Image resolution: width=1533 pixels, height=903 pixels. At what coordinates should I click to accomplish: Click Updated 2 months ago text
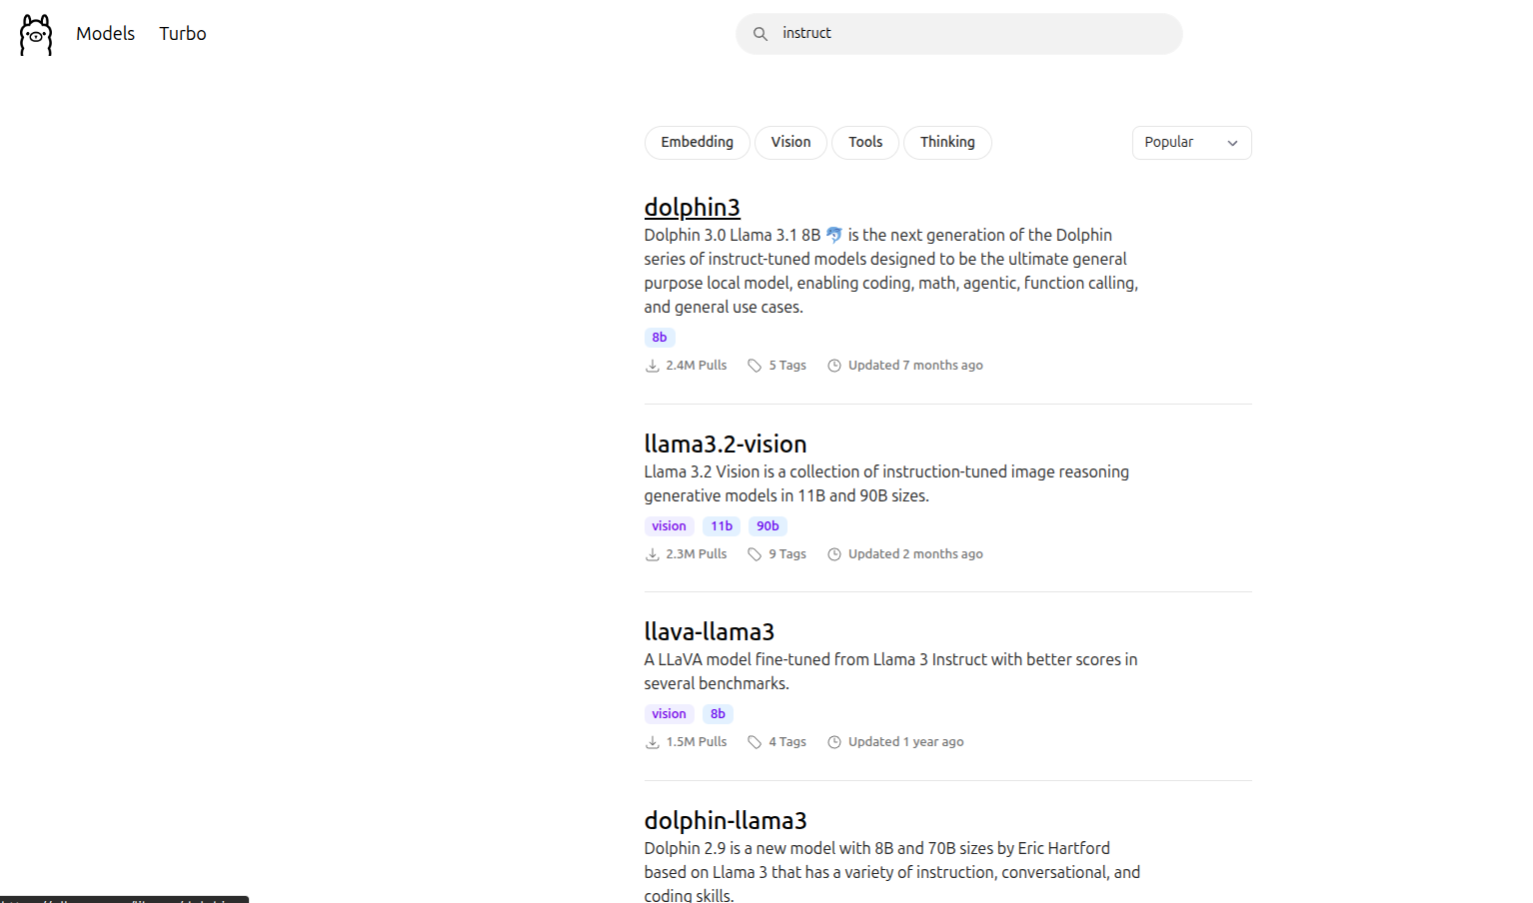[915, 554]
